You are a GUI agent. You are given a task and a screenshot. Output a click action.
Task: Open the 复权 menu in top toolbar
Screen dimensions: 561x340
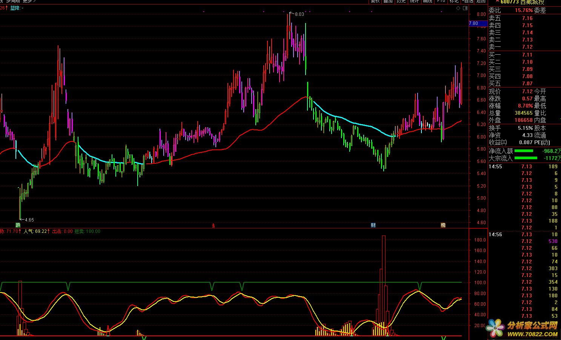pos(375,2)
